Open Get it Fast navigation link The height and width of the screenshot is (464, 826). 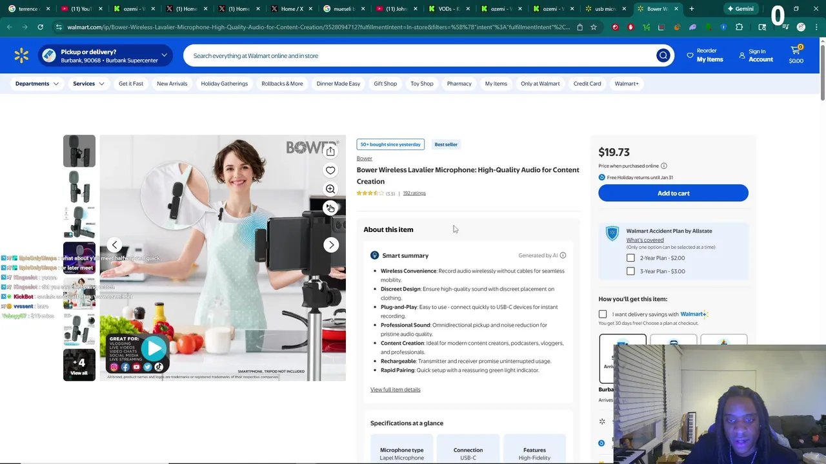point(131,84)
